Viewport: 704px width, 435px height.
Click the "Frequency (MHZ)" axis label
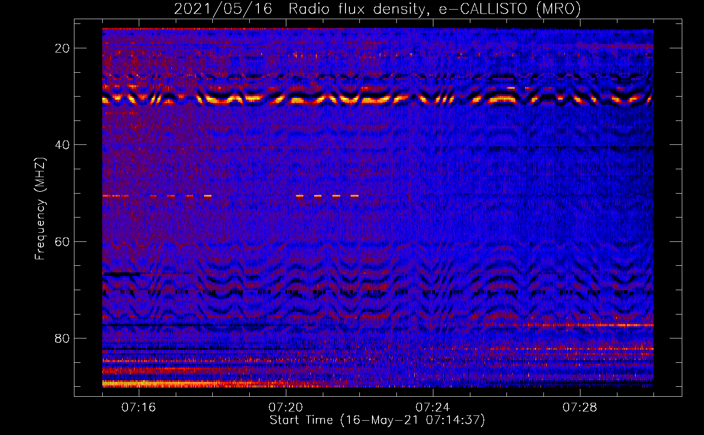40,209
